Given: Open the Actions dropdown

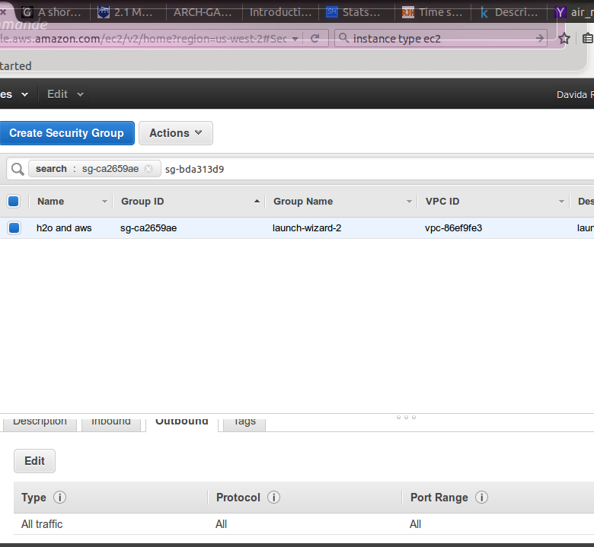Looking at the screenshot, I should 175,133.
